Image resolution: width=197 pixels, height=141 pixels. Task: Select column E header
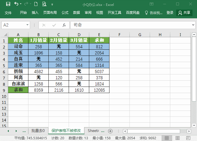pyautogui.click(x=99, y=35)
